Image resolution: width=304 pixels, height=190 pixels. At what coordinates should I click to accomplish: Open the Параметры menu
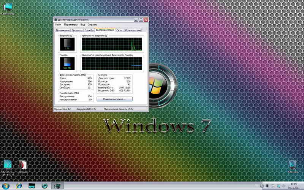click(71, 25)
